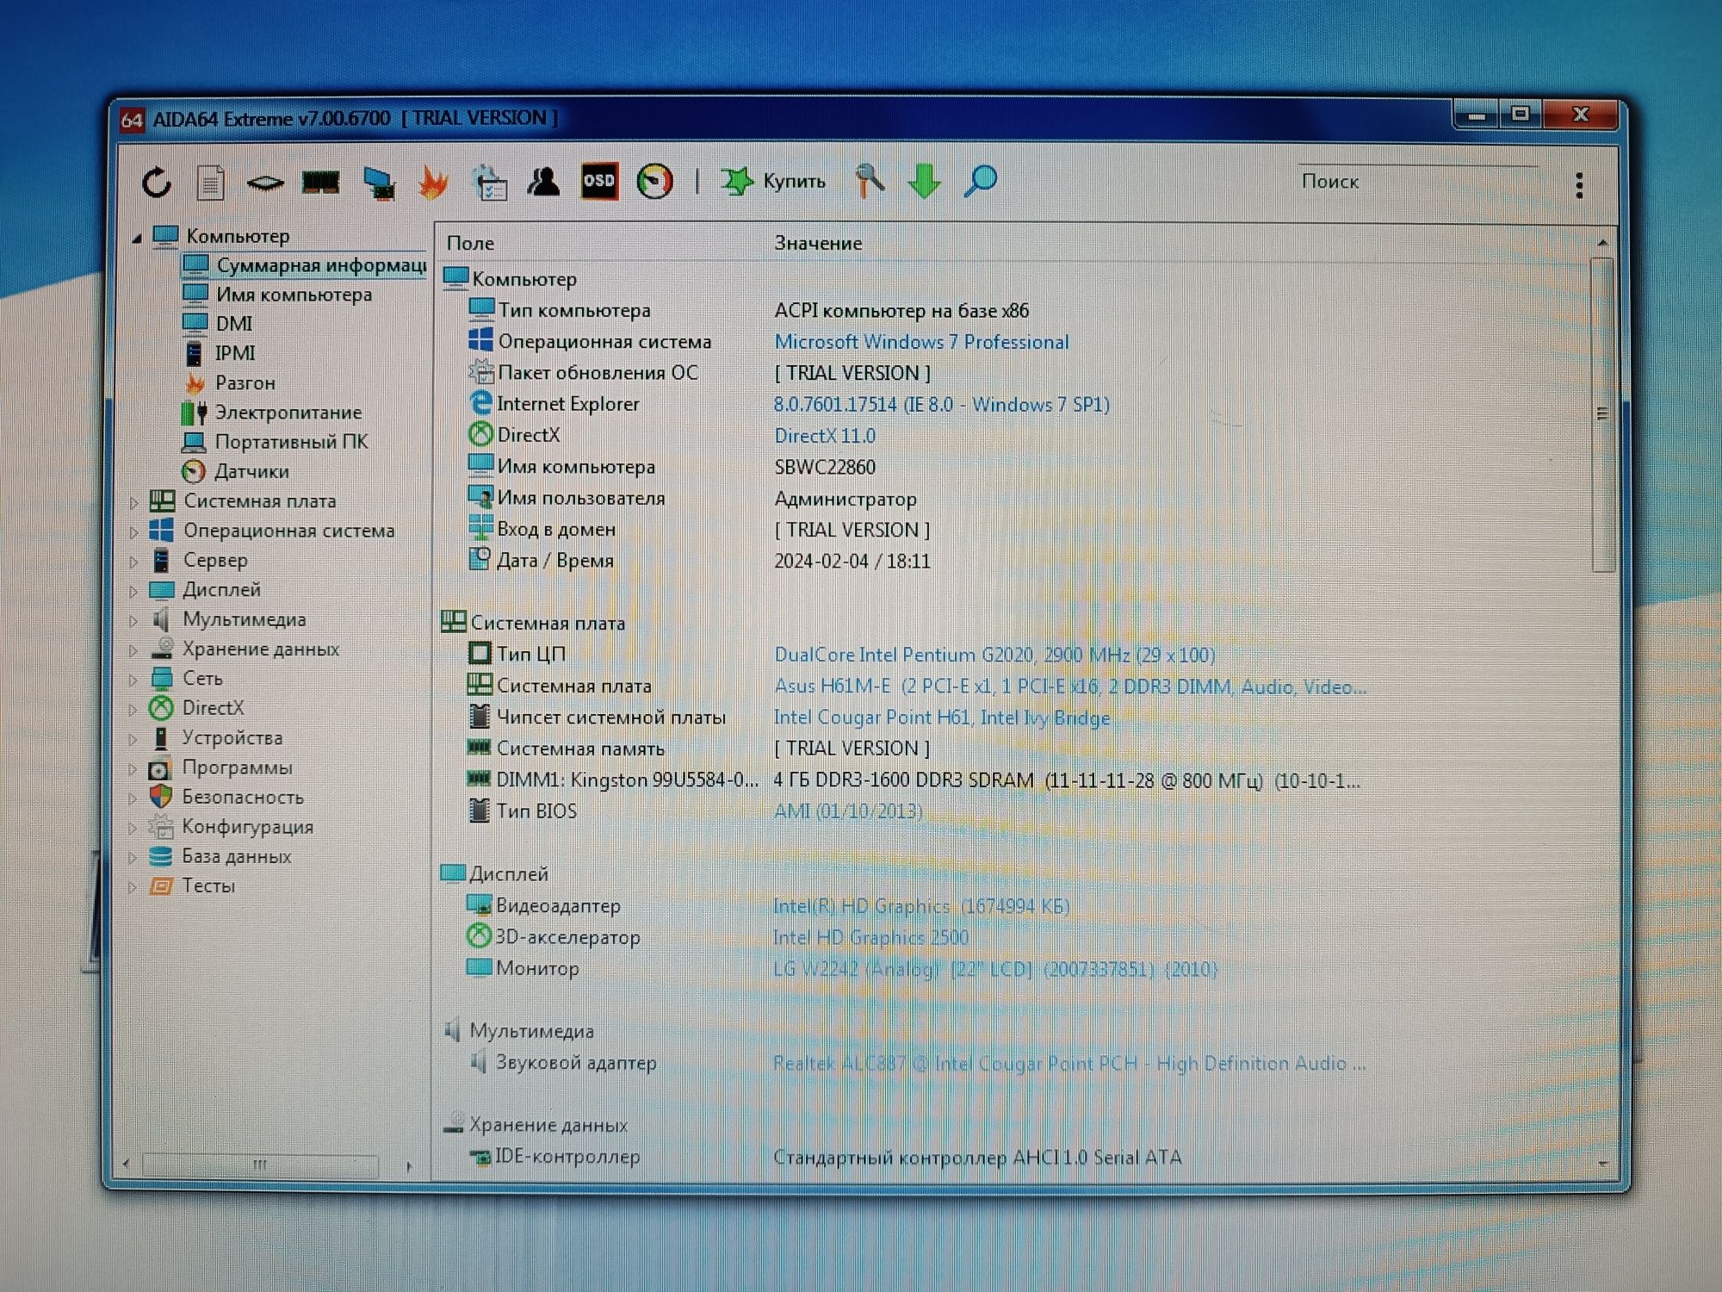The height and width of the screenshot is (1292, 1722).
Task: Open the LG W2242 monitor link
Action: [x=995, y=969]
